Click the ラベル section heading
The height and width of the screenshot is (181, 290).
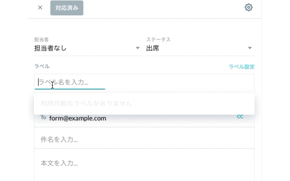(42, 67)
